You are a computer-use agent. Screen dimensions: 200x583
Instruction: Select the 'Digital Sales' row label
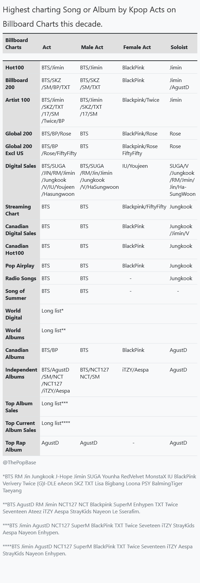[21, 166]
